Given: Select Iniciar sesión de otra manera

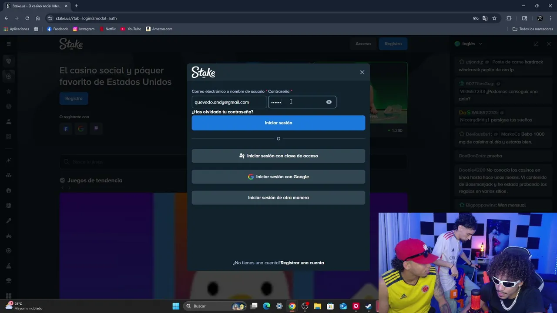Looking at the screenshot, I should 278,198.
